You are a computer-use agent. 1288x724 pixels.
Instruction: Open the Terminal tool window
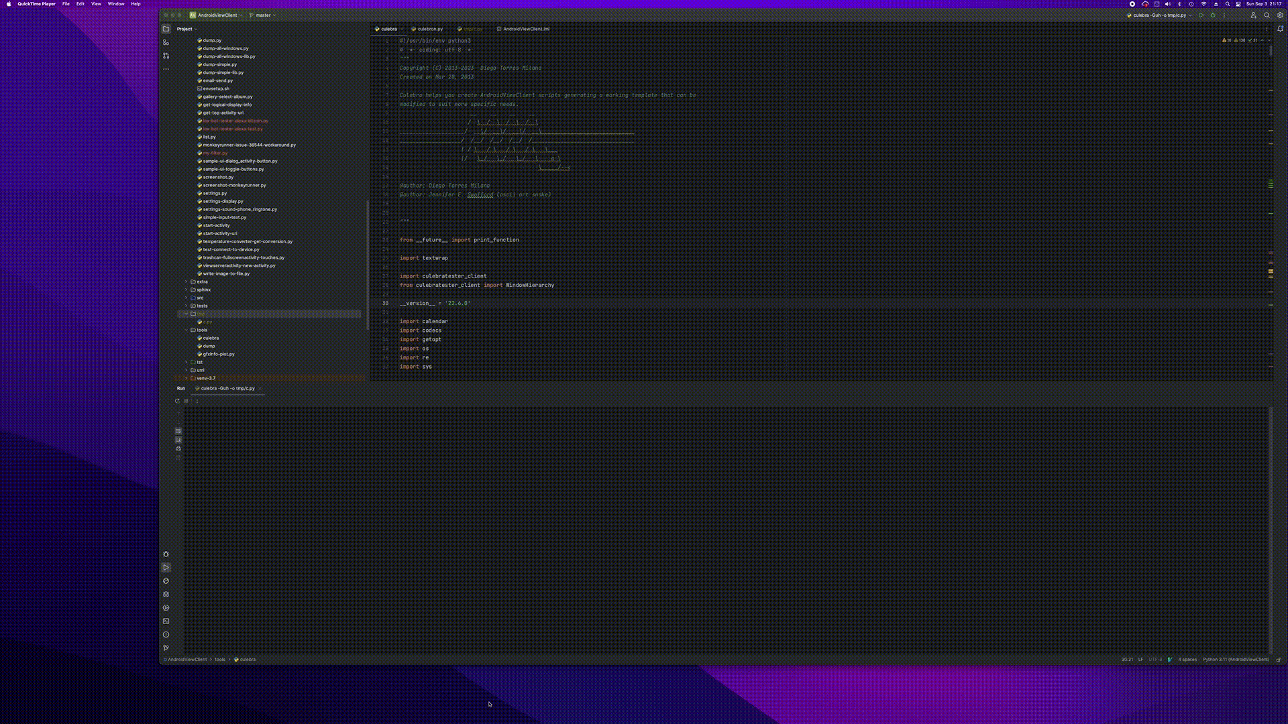166,621
